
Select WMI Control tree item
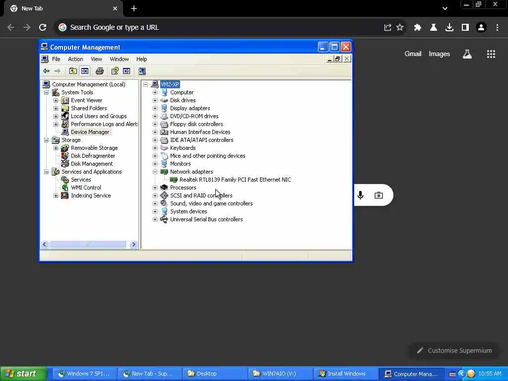click(x=86, y=188)
